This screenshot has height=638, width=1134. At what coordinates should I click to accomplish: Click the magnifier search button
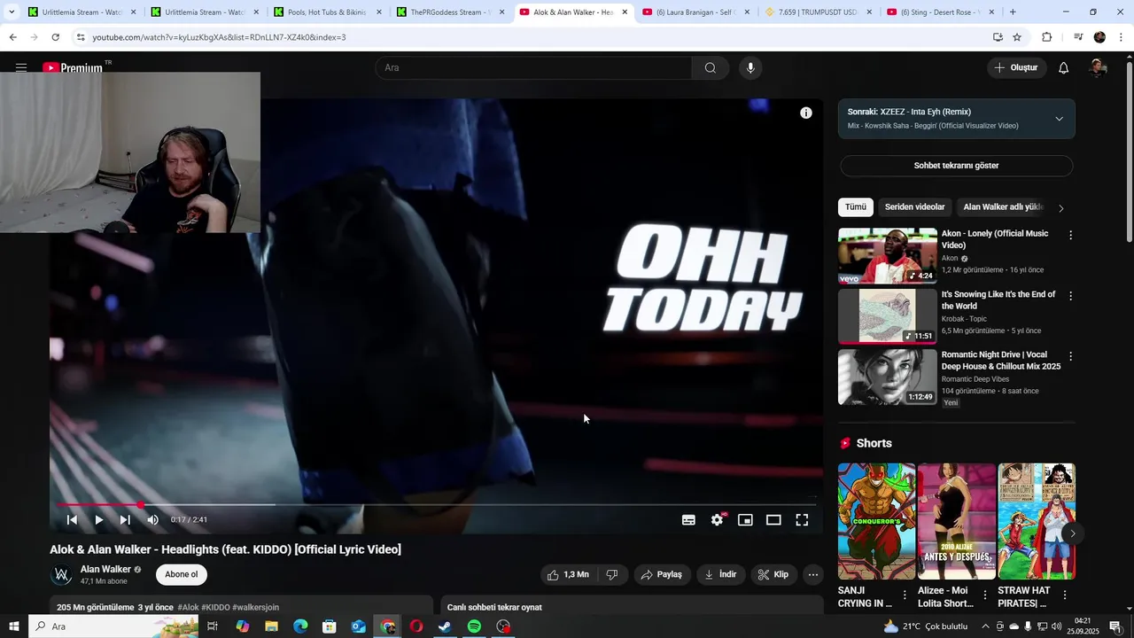click(x=711, y=68)
